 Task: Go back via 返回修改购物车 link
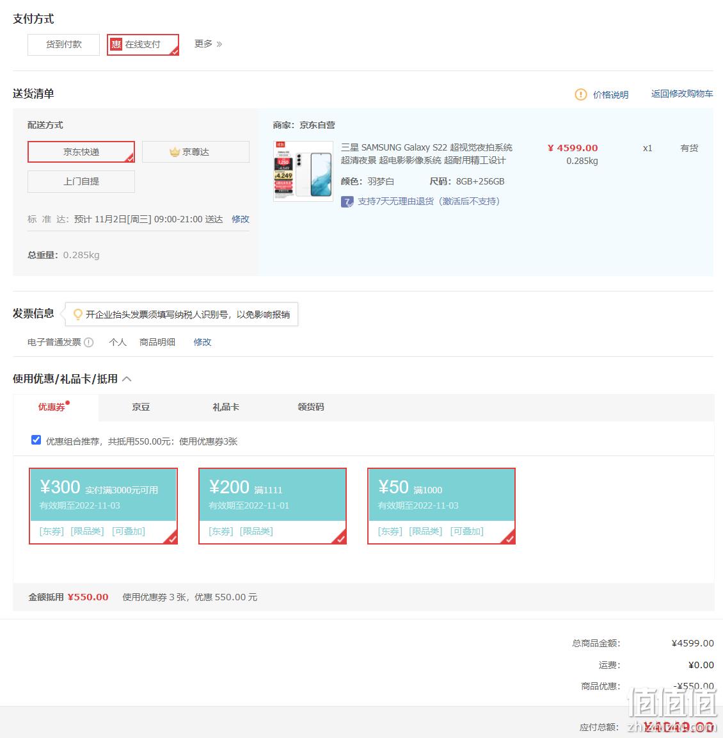pos(681,94)
